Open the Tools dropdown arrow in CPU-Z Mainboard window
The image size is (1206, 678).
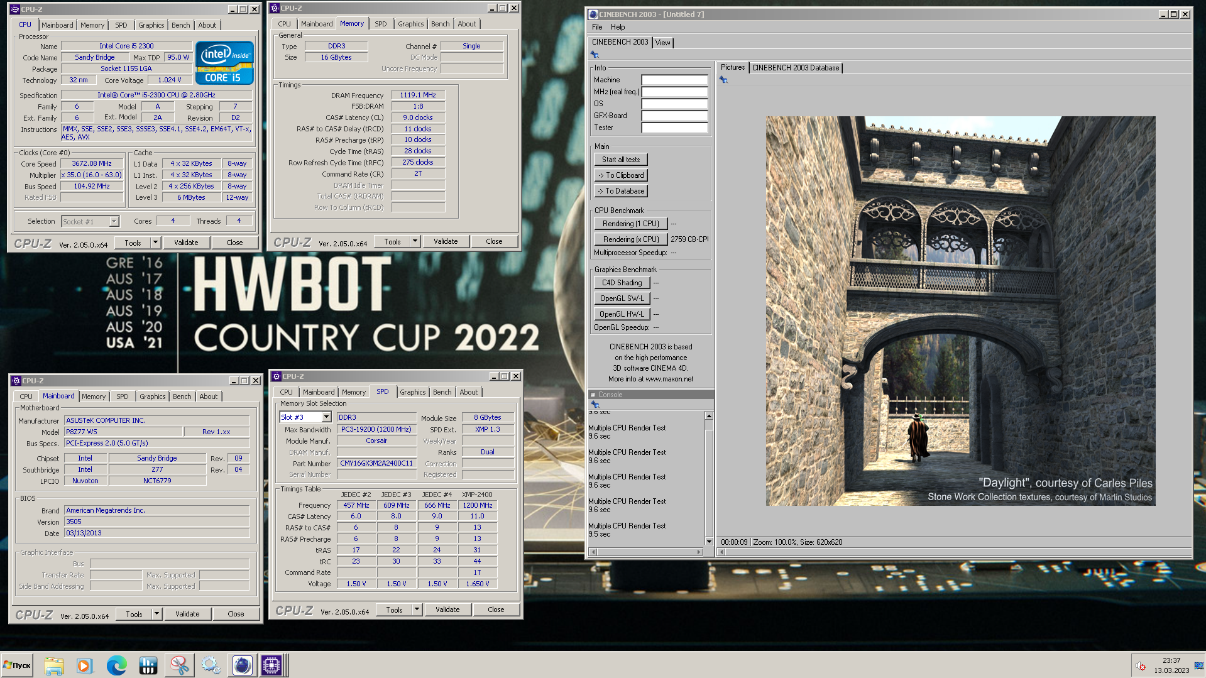[156, 614]
